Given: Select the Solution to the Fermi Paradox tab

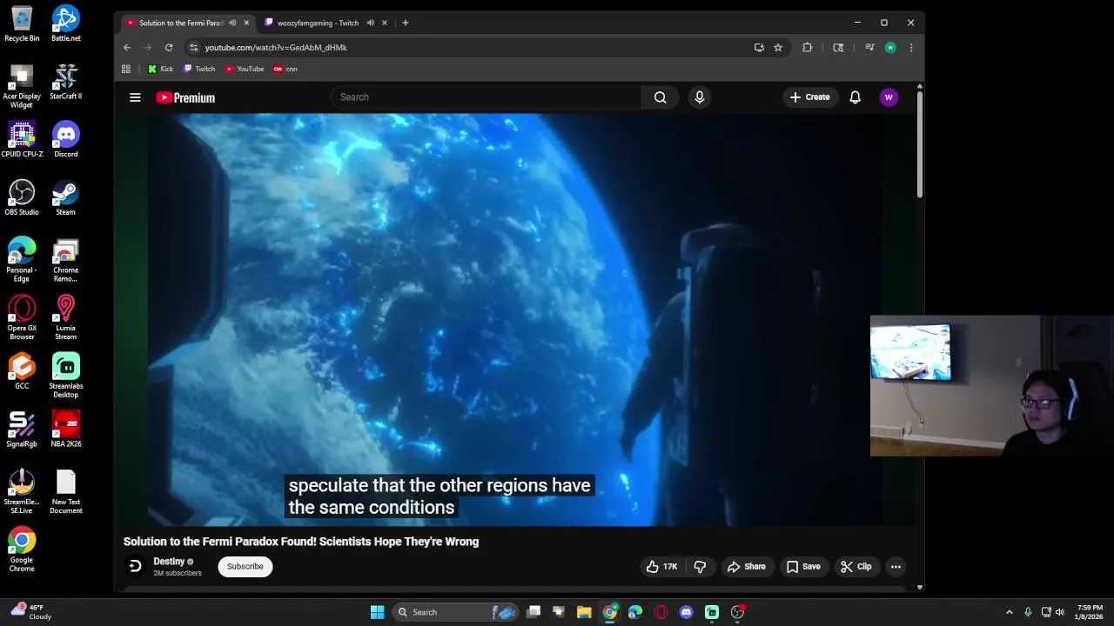Looking at the screenshot, I should pos(180,23).
